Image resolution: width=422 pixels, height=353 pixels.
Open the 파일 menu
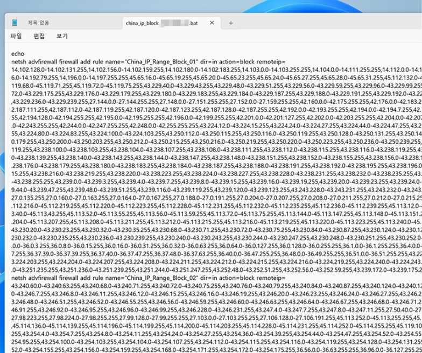pyautogui.click(x=16, y=37)
